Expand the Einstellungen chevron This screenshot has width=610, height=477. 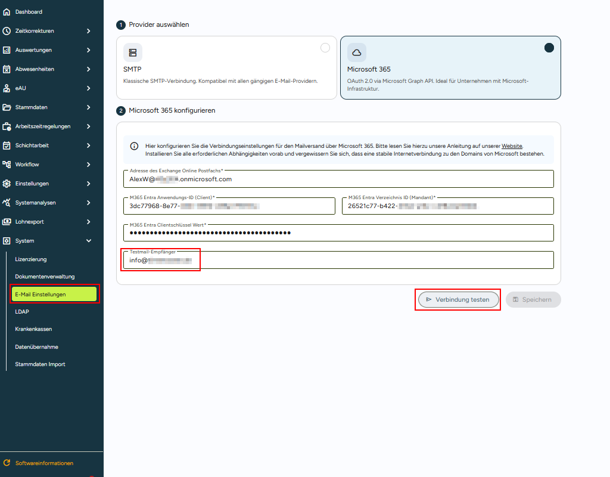[89, 184]
